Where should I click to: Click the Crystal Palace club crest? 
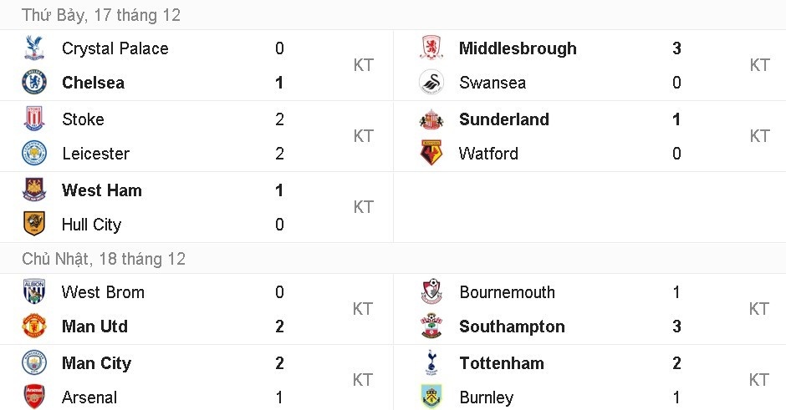[x=34, y=48]
